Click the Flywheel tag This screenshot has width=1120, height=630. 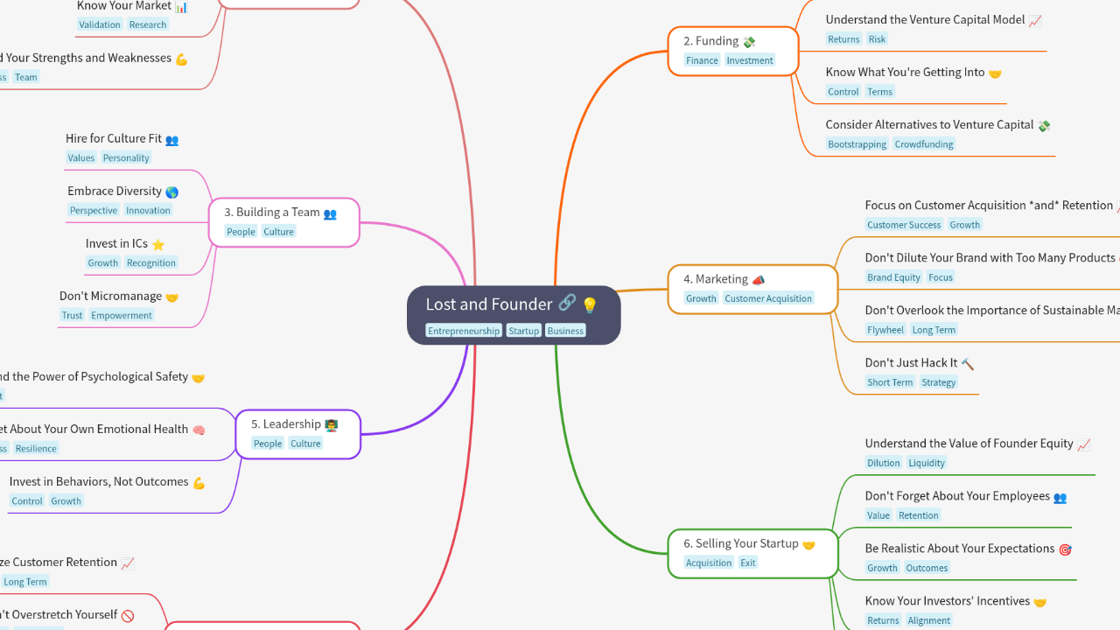pyautogui.click(x=885, y=330)
